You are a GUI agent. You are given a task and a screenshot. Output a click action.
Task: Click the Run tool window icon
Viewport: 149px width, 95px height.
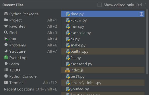click(x=6, y=39)
